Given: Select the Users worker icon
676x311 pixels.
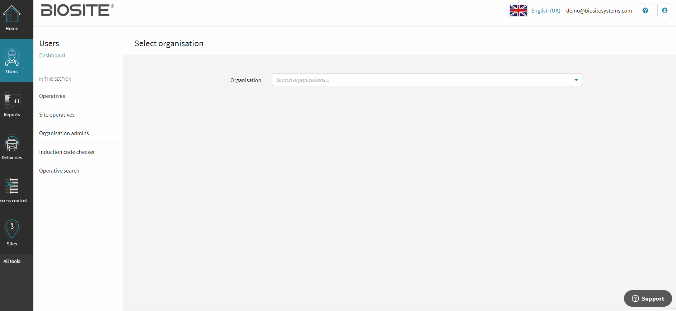Looking at the screenshot, I should [x=12, y=57].
